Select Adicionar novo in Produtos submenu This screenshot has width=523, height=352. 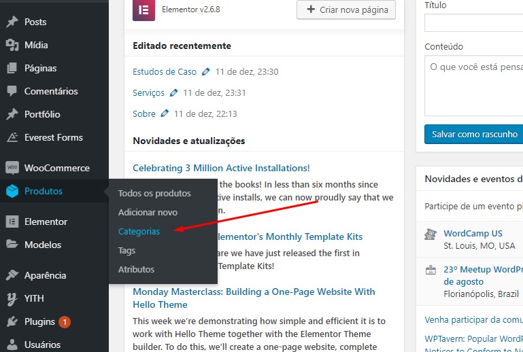(148, 212)
